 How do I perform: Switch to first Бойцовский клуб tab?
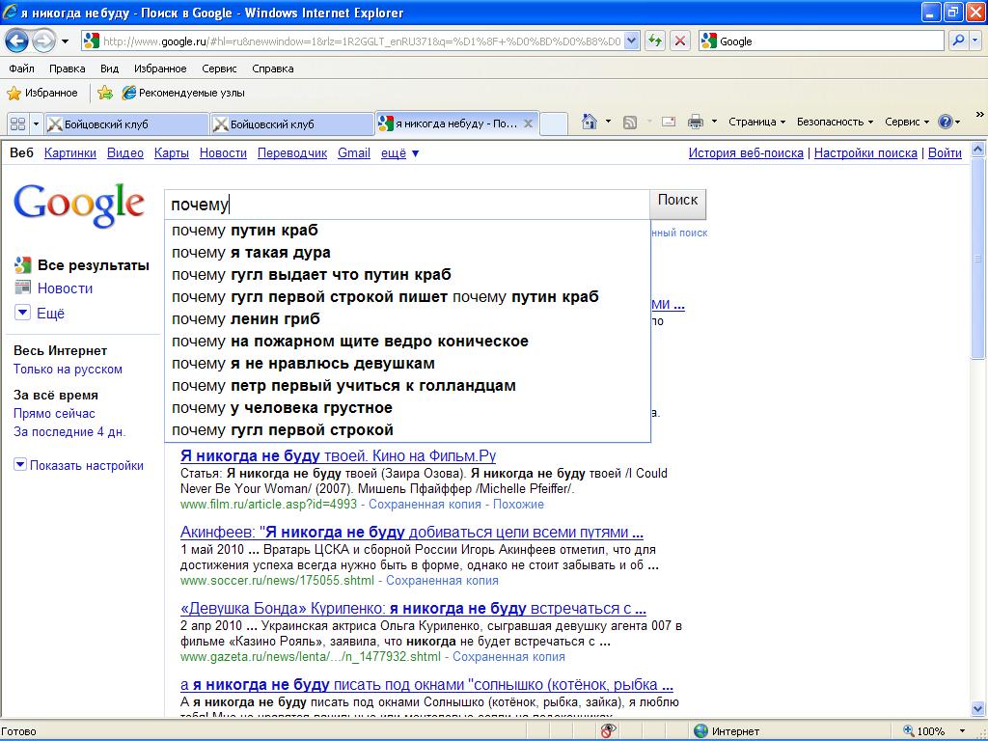[x=126, y=124]
